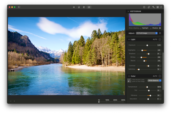Collapse the Color section chevron
Viewport: 171px width, 113px height.
[129, 76]
